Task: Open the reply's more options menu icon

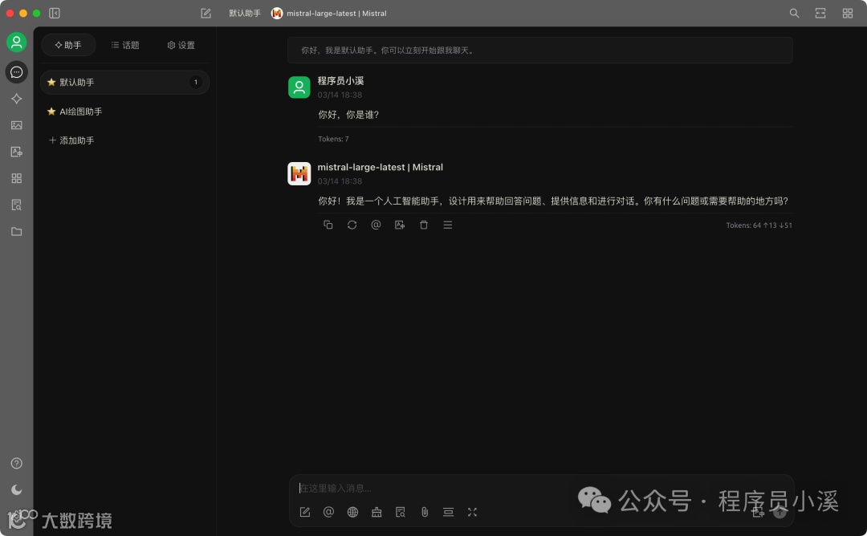Action: click(448, 225)
